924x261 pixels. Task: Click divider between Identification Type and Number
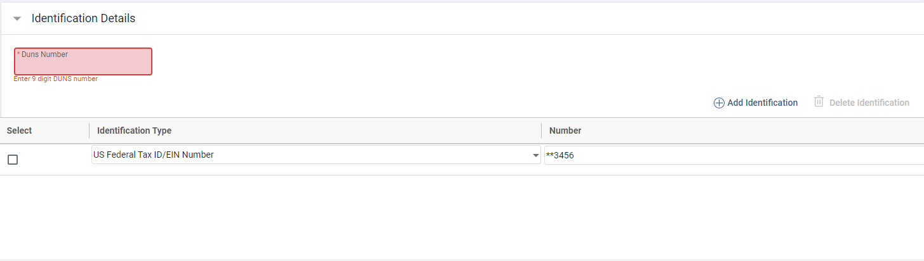(x=542, y=130)
